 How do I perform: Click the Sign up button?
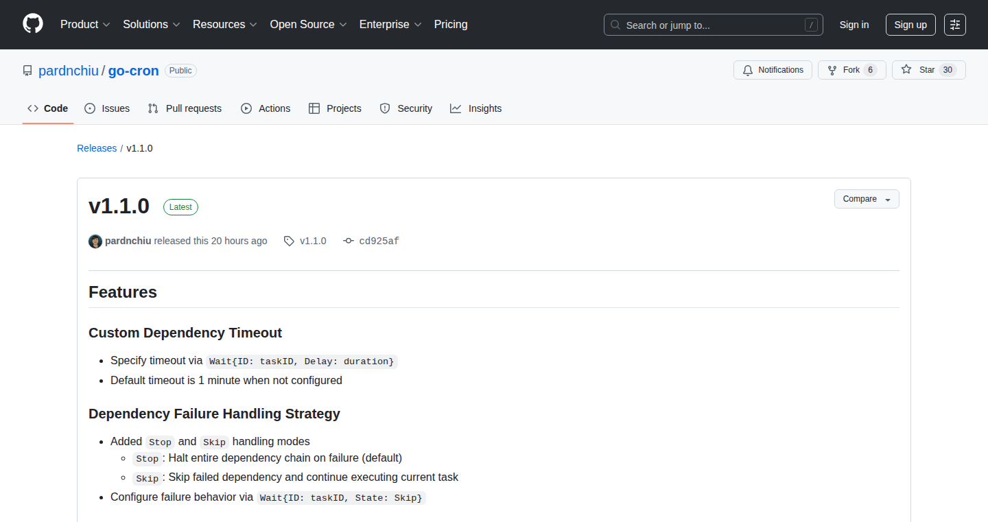point(910,25)
